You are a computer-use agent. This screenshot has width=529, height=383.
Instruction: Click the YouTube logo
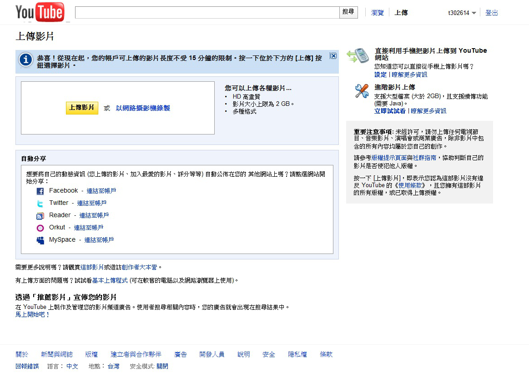point(40,12)
